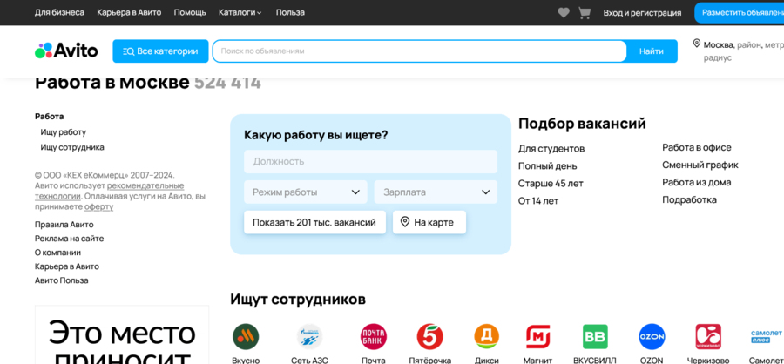Open the оферту link
784x364 pixels.
click(98, 206)
